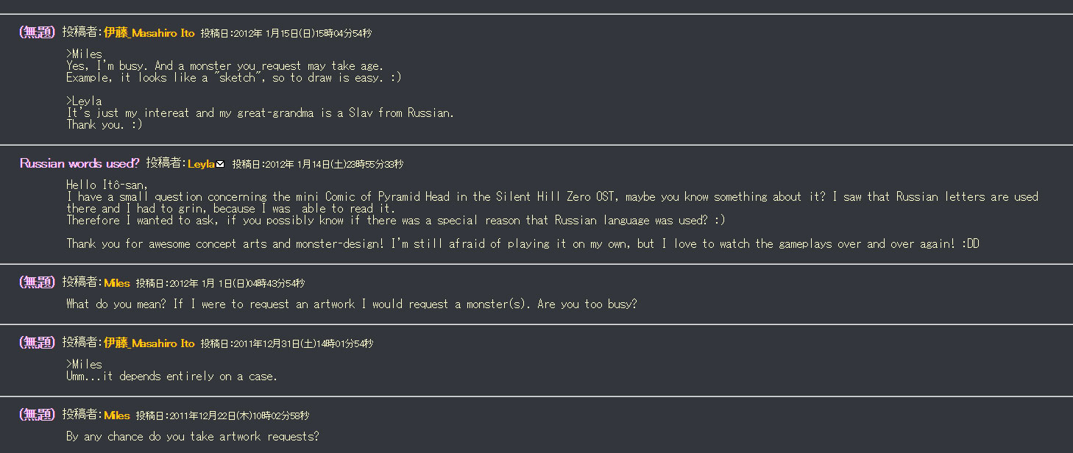1073x453 pixels.
Task: Click the 'Hello Itô-san,' greeting line
Action: pyautogui.click(x=107, y=185)
